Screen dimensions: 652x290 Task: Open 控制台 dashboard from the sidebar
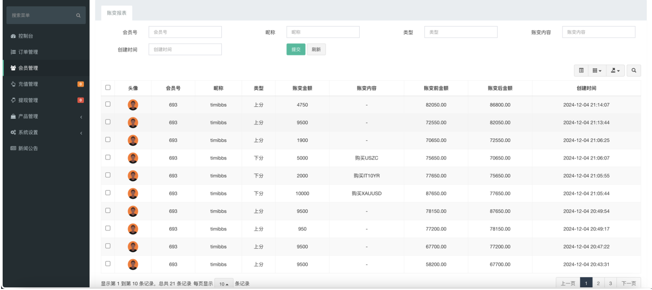(26, 36)
